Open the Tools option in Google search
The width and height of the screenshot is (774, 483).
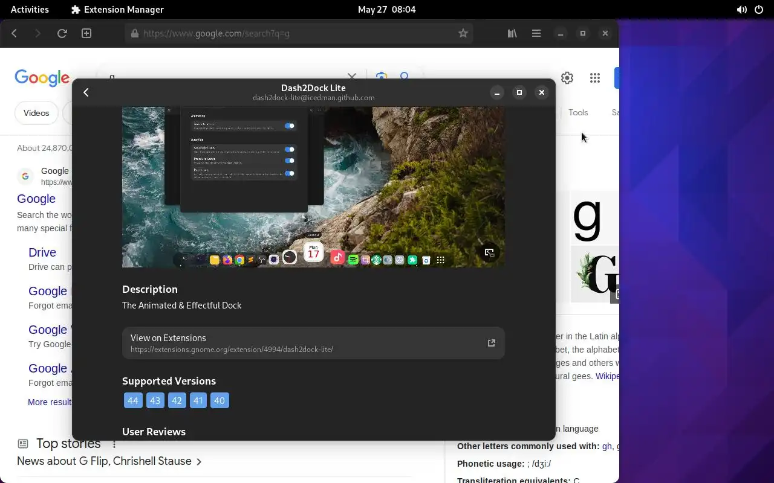click(x=578, y=112)
